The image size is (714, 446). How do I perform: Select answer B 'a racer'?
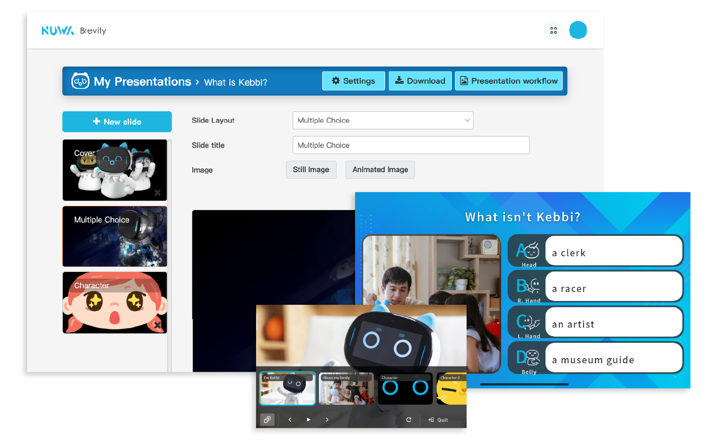[x=614, y=286]
